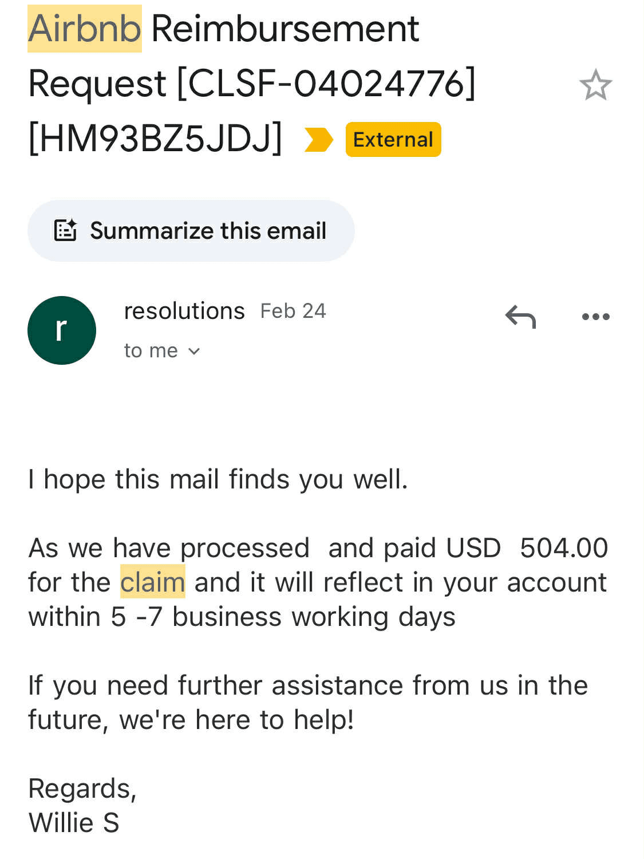Click the sparkle summary icon
The image size is (644, 859).
(x=65, y=230)
